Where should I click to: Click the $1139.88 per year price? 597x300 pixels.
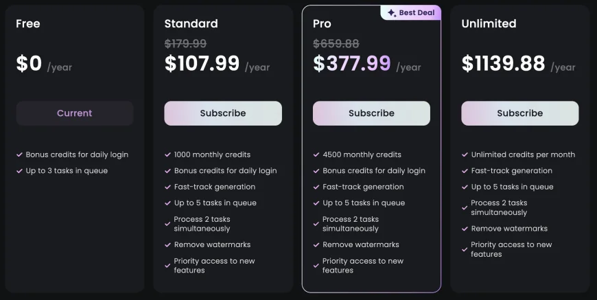[519, 63]
